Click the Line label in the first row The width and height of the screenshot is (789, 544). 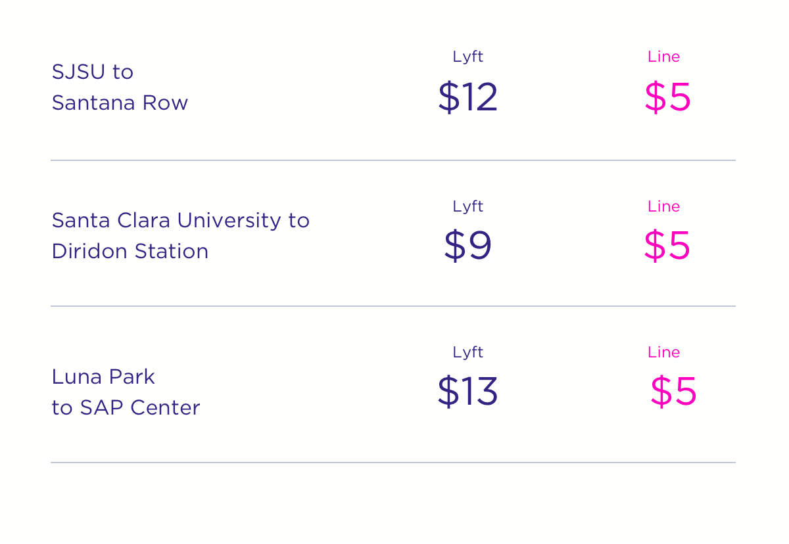click(663, 57)
